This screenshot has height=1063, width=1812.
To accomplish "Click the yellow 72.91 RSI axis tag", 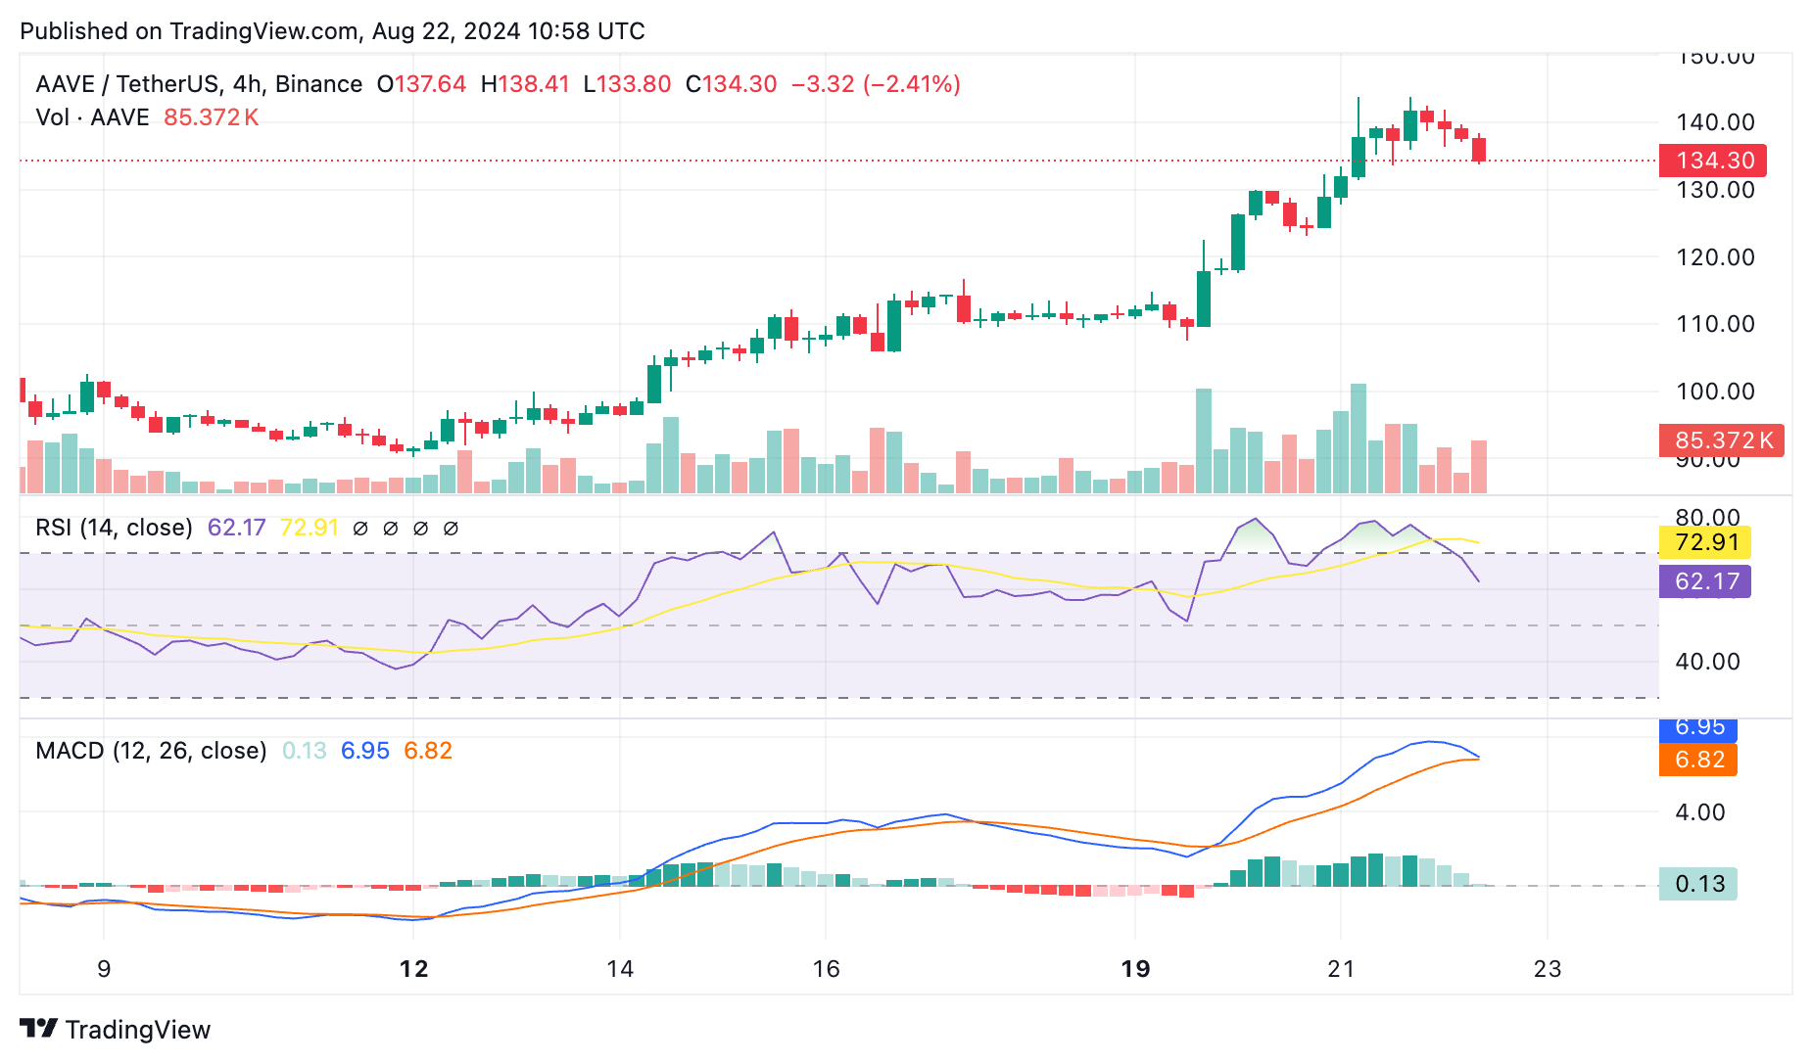I will point(1705,542).
